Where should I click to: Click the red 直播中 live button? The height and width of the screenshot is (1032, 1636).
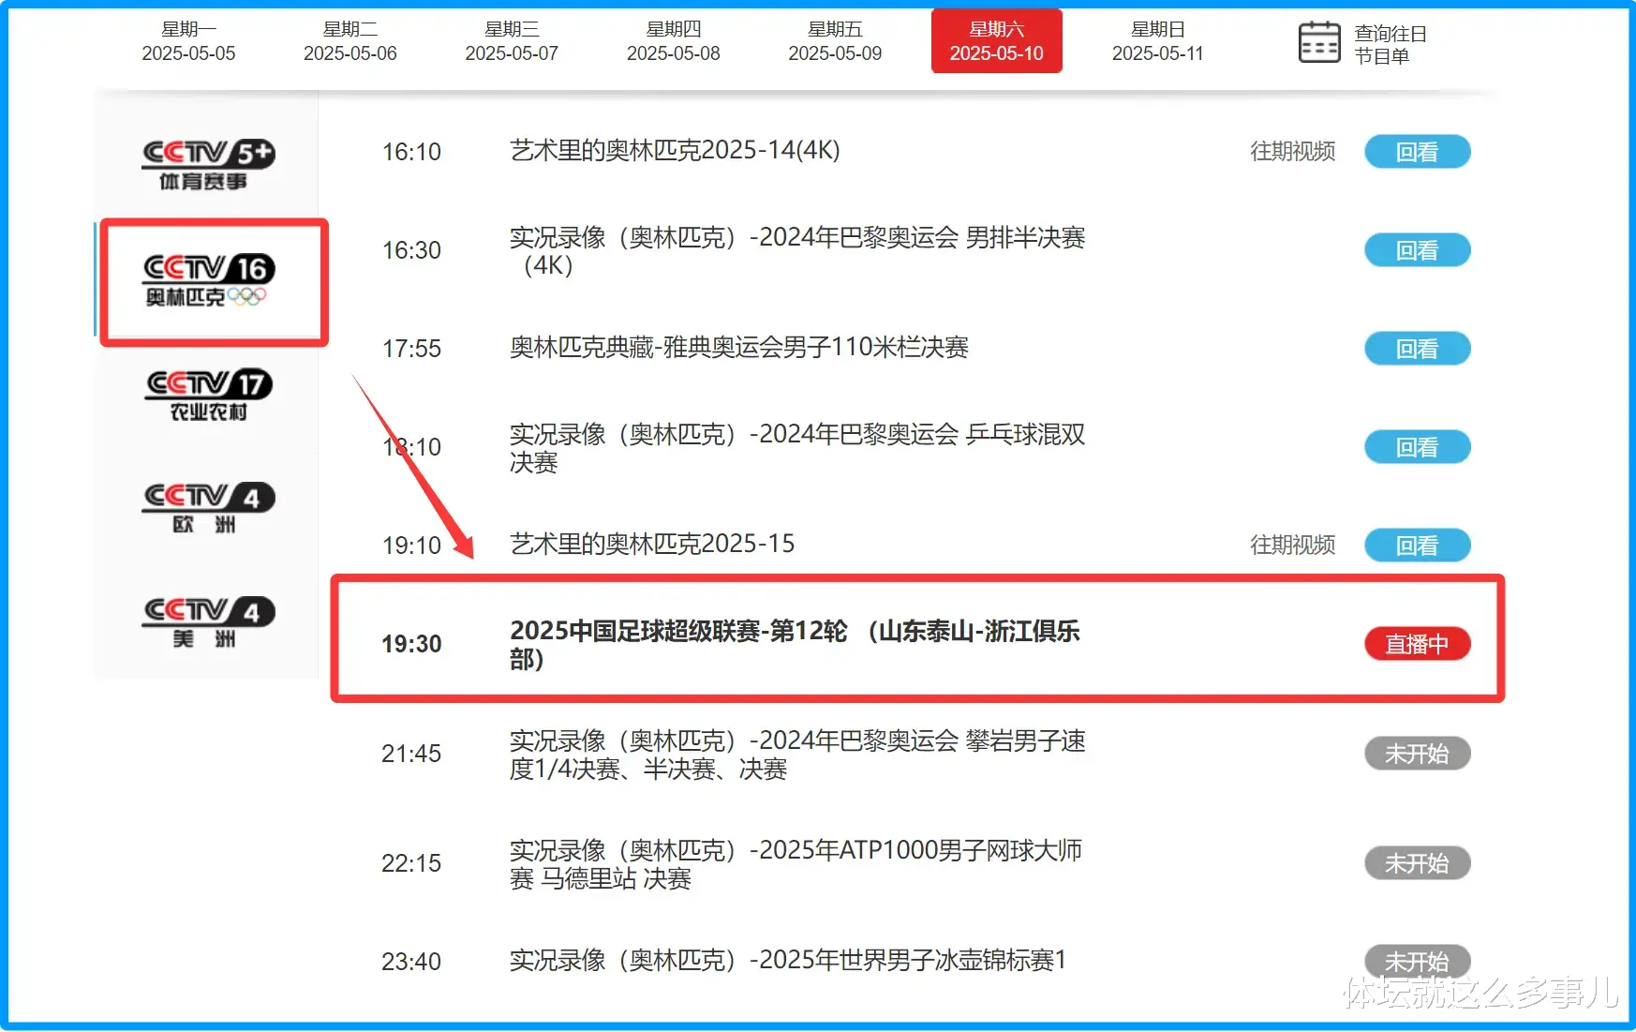(x=1417, y=644)
